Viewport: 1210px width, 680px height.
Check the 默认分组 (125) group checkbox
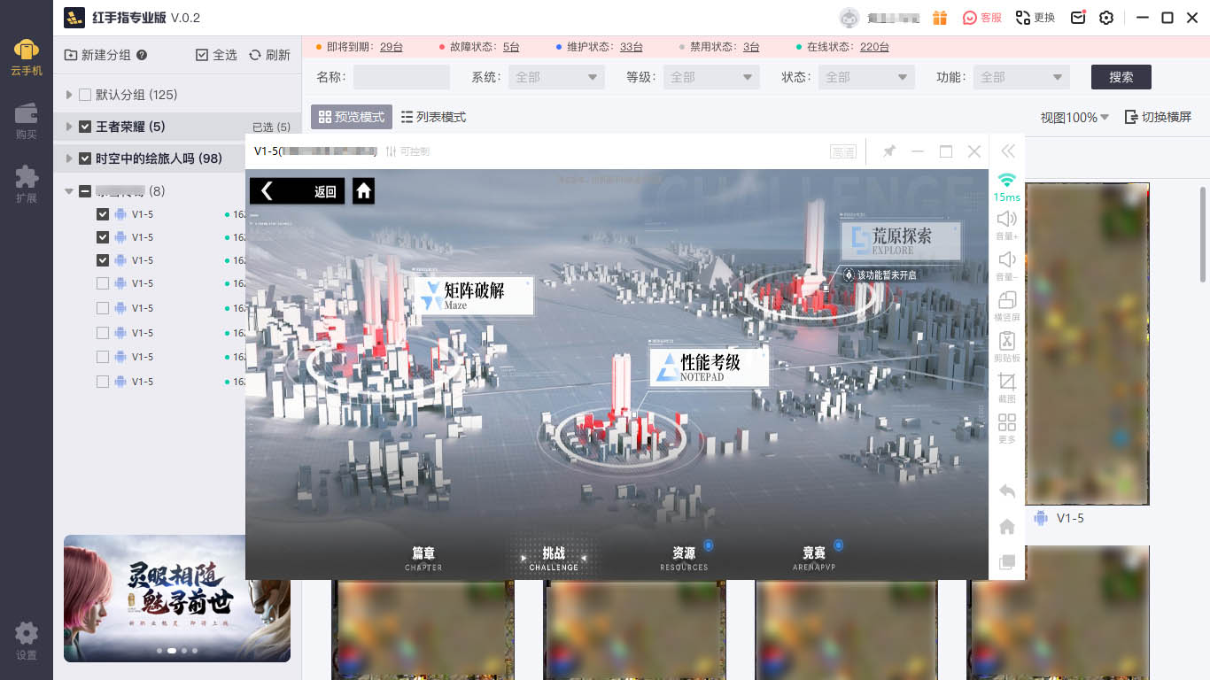point(85,95)
